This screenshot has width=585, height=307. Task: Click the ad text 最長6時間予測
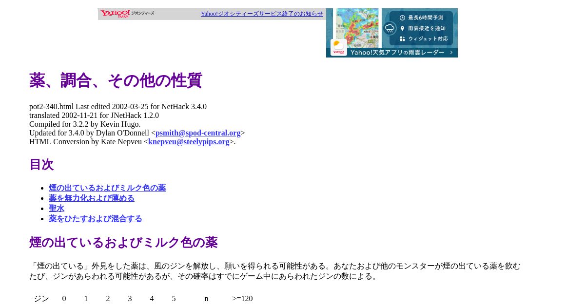click(x=426, y=18)
